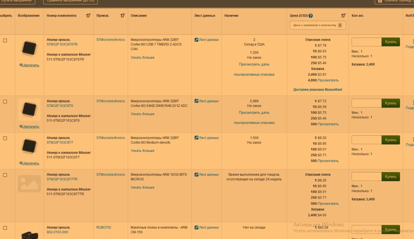
Task: Click the Описание column header
Action: (139, 16)
